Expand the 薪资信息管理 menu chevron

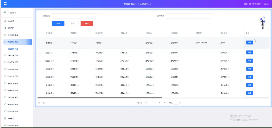click(x=30, y=111)
